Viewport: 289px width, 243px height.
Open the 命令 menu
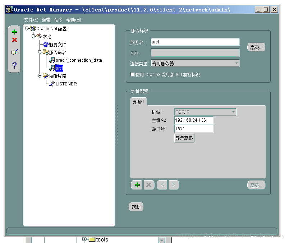pos(59,20)
